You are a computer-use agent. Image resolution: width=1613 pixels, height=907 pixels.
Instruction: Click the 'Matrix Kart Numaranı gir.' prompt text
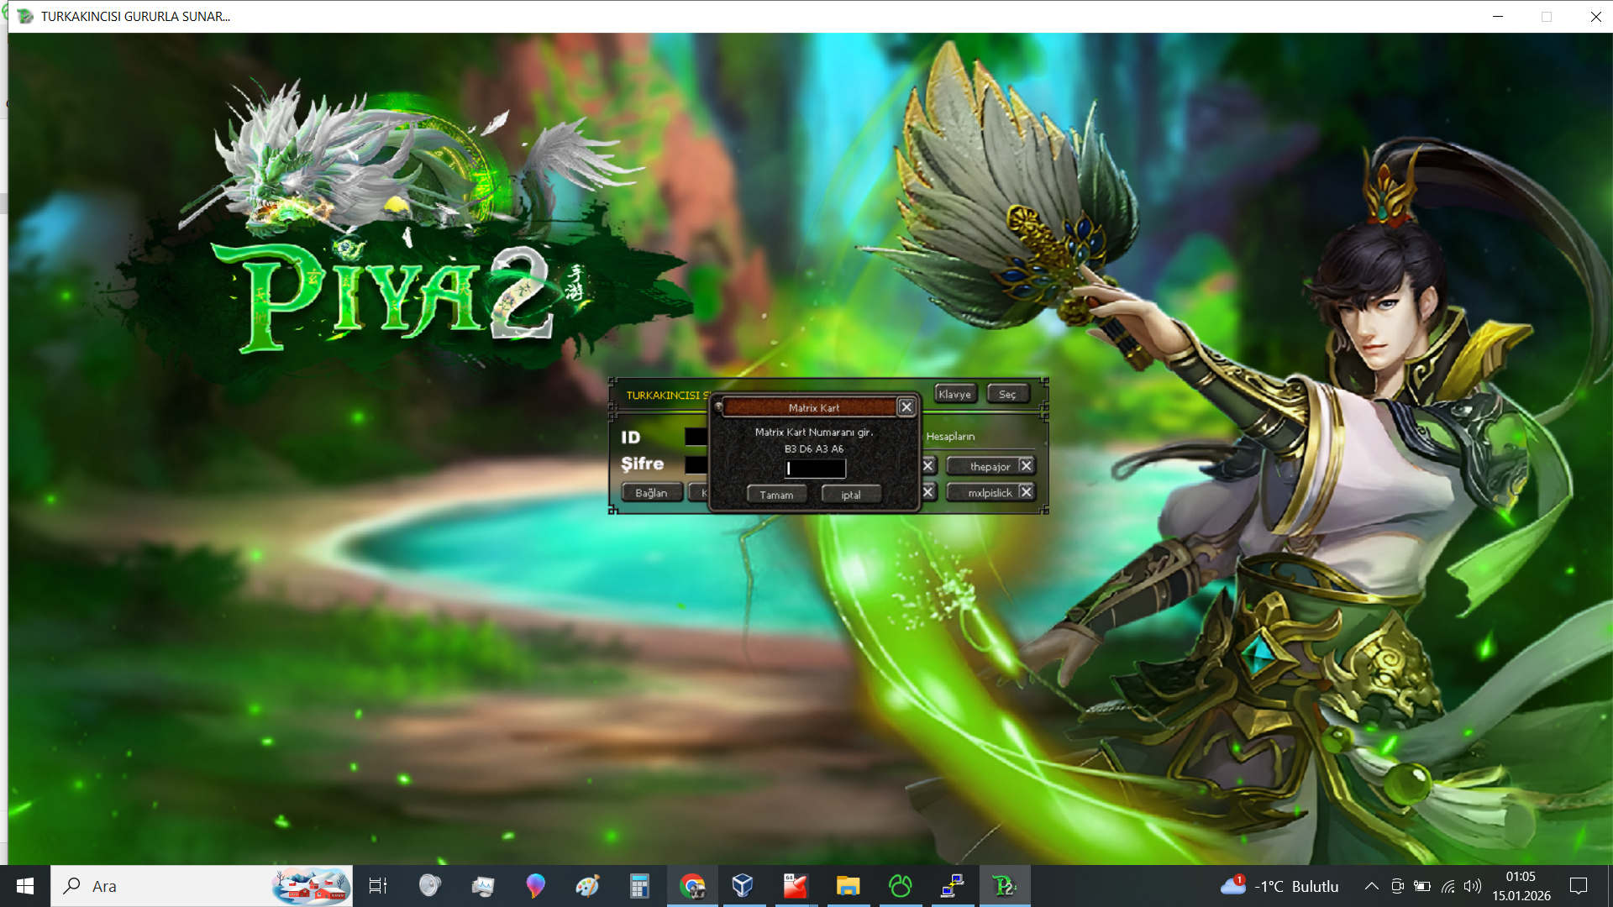tap(814, 433)
